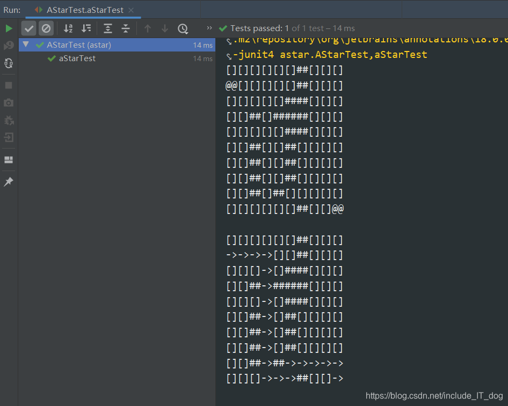Image resolution: width=508 pixels, height=406 pixels.
Task: Click the exit arrow icon in sidebar
Action: [9, 137]
